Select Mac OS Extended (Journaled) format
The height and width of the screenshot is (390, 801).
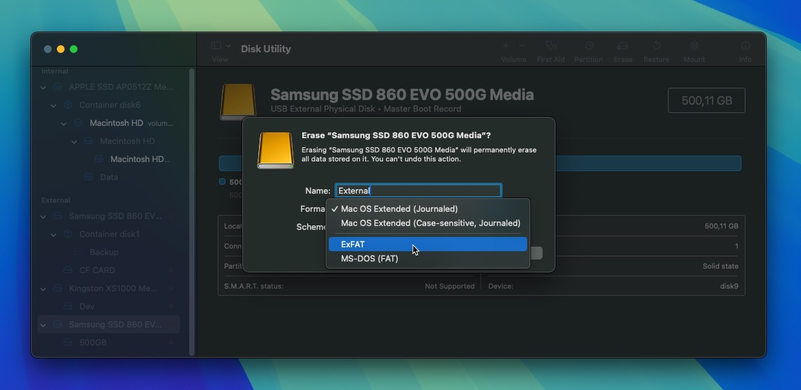click(x=428, y=209)
